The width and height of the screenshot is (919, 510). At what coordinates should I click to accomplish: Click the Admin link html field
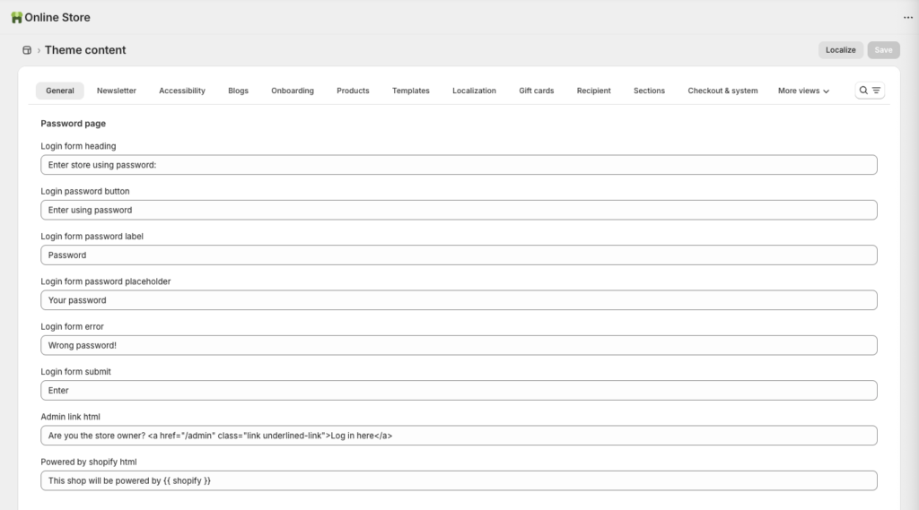click(459, 436)
